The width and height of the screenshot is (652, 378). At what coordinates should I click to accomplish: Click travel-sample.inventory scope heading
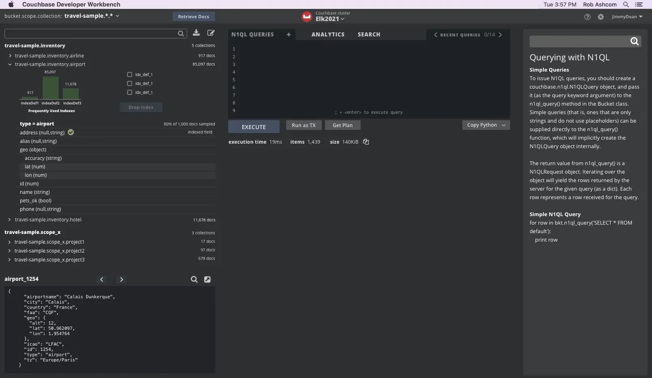(35, 46)
